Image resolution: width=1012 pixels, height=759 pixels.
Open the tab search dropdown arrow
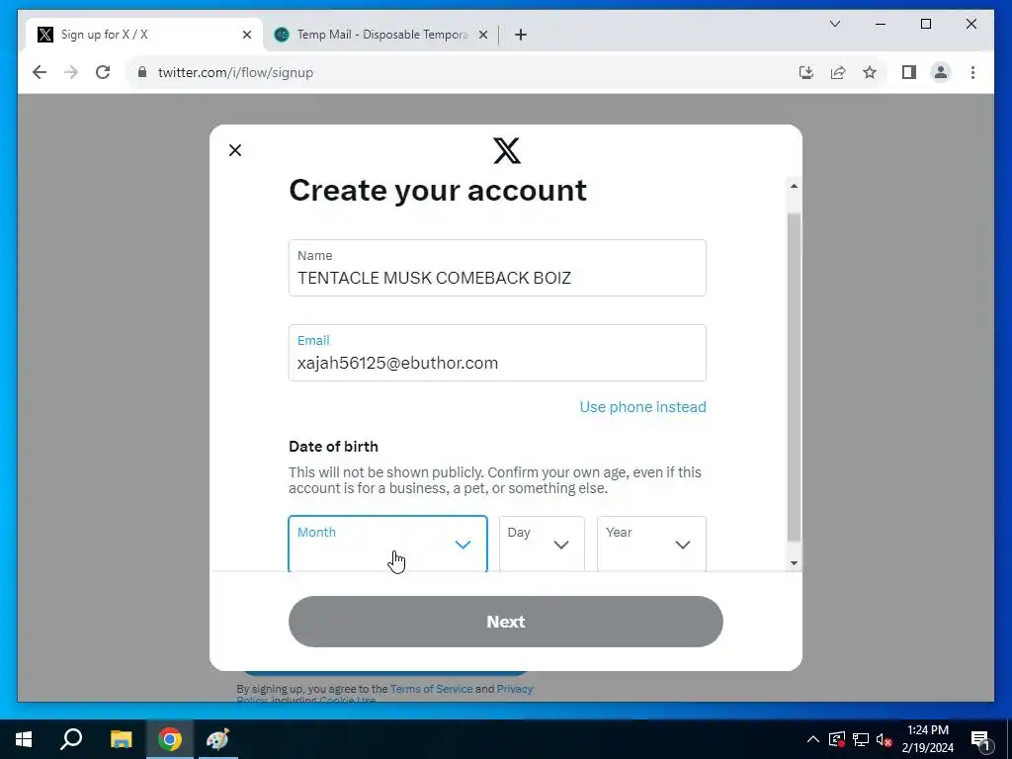coord(834,24)
